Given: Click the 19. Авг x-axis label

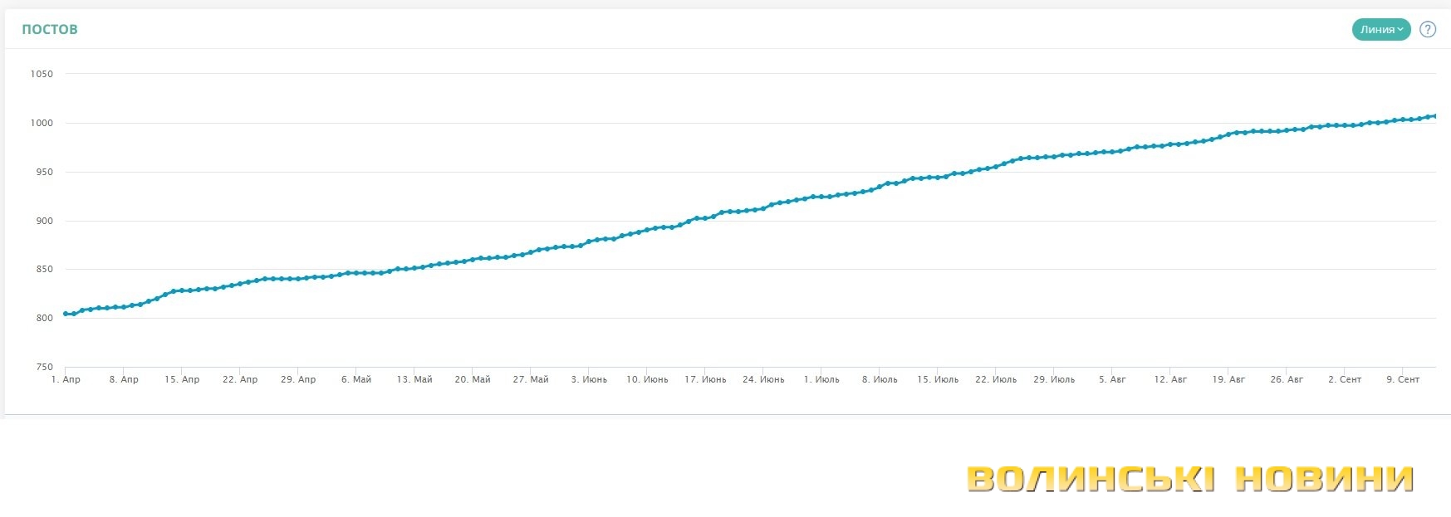Looking at the screenshot, I should point(1228,379).
